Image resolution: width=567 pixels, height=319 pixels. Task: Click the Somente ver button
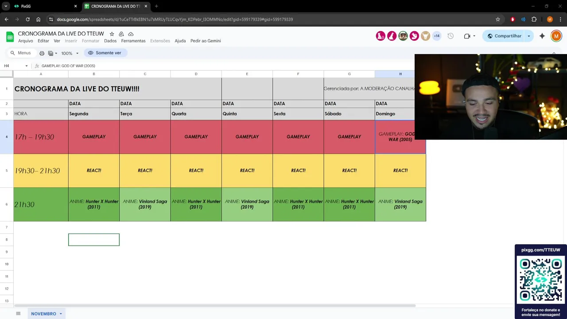click(x=105, y=53)
